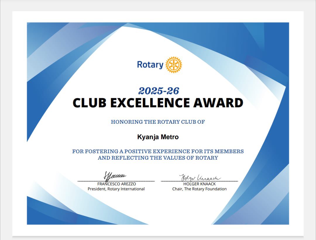Viewport: 316px width, 240px height.
Task: Click the name 'FRANCESCO AREZZO'
Action: 116,184
